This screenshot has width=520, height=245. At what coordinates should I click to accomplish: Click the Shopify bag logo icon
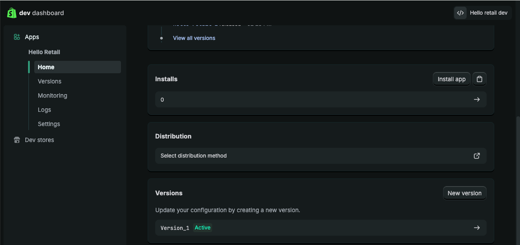coord(12,13)
